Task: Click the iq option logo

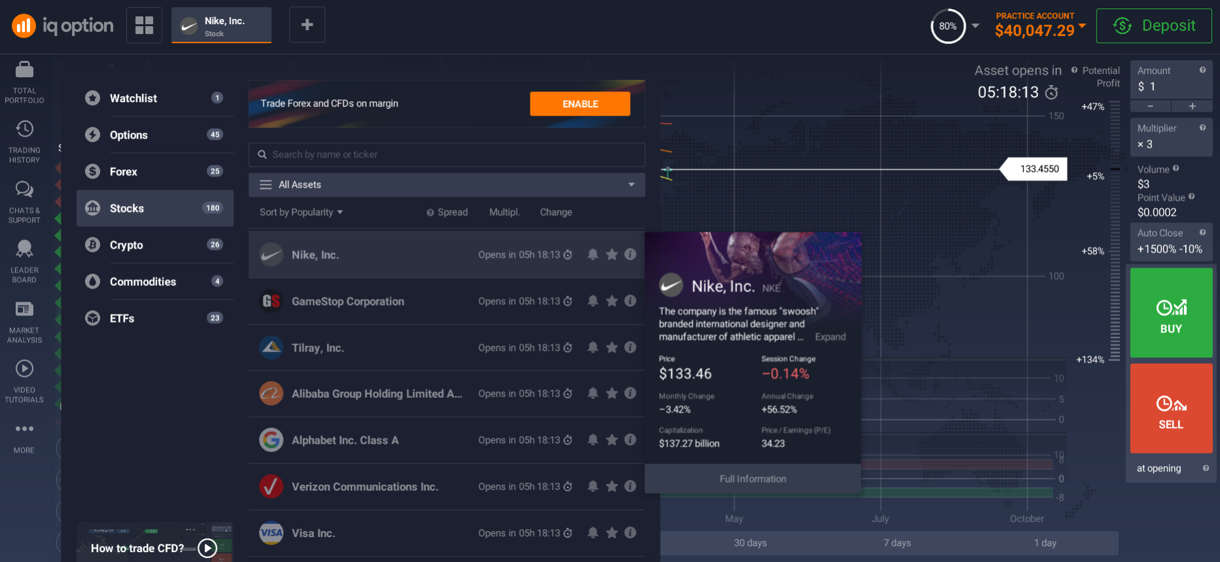Action: point(63,26)
